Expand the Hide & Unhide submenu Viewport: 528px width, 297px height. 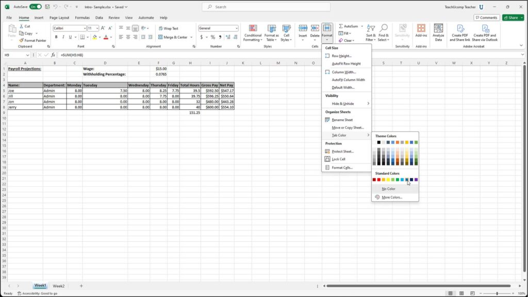343,103
